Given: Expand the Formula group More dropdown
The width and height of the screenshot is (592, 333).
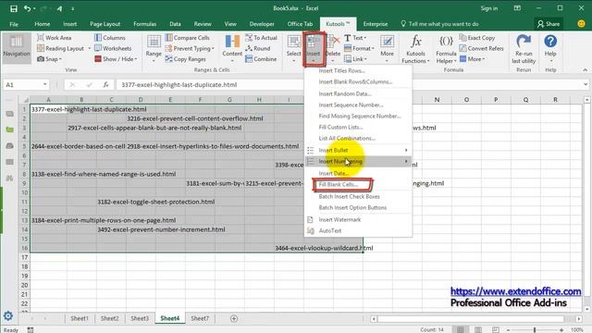Looking at the screenshot, I should (483, 59).
